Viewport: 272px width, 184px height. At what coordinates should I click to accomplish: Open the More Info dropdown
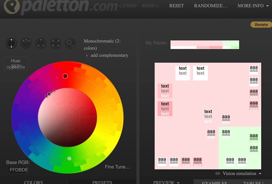pos(253,6)
